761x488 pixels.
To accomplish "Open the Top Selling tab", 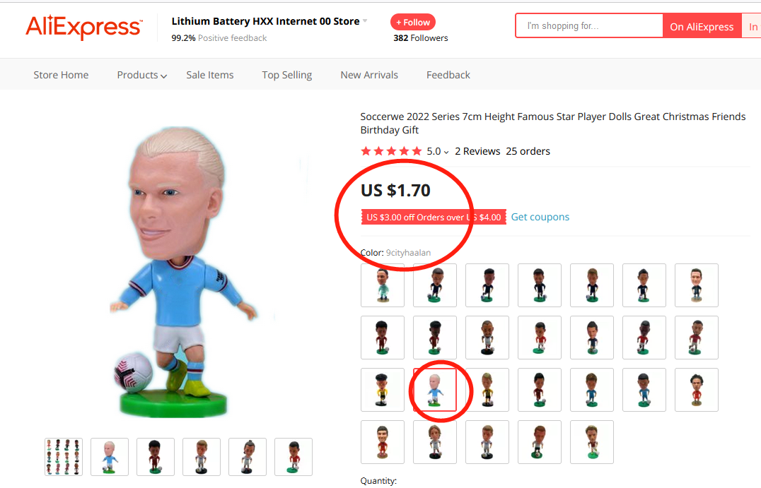I will pyautogui.click(x=287, y=75).
